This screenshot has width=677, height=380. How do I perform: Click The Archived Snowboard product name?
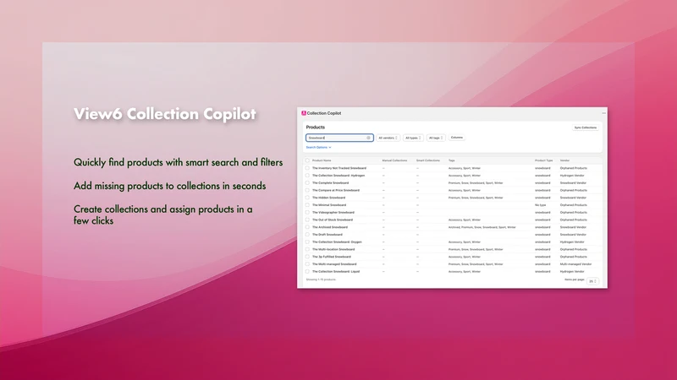point(330,227)
